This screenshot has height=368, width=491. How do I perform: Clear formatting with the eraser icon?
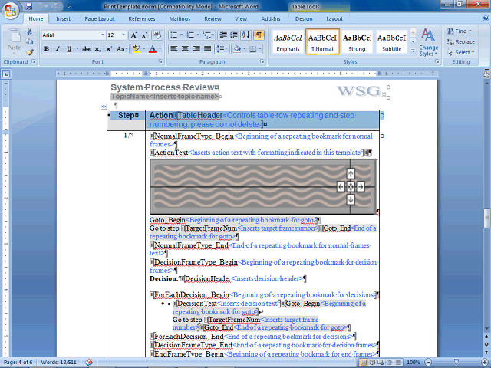[x=157, y=35]
